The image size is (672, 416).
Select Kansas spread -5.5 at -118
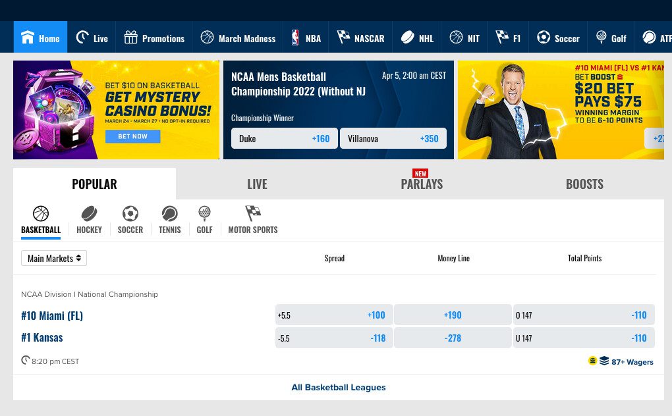tap(334, 338)
